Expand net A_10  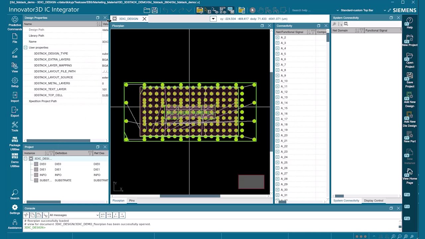pyautogui.click(x=278, y=81)
